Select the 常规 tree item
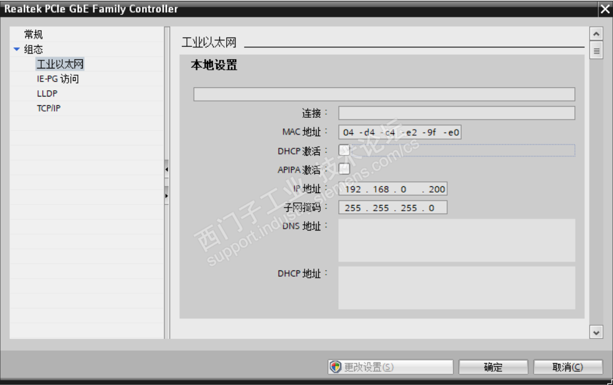613x385 pixels. pos(33,34)
